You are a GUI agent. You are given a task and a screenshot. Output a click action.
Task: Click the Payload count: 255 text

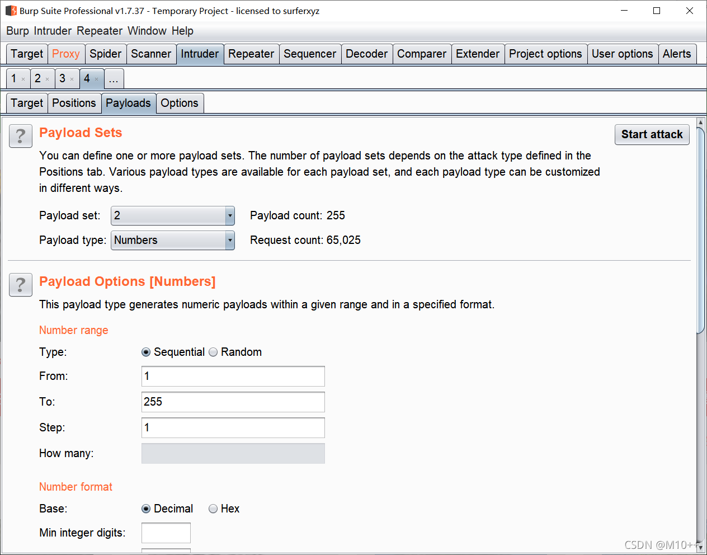[298, 215]
